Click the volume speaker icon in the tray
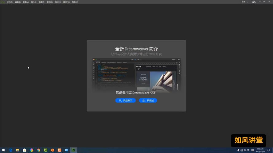 245,150
